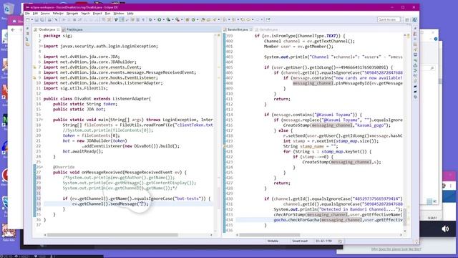Click the "bot-tests" string on line 32
The image size is (458, 258).
tap(187, 199)
